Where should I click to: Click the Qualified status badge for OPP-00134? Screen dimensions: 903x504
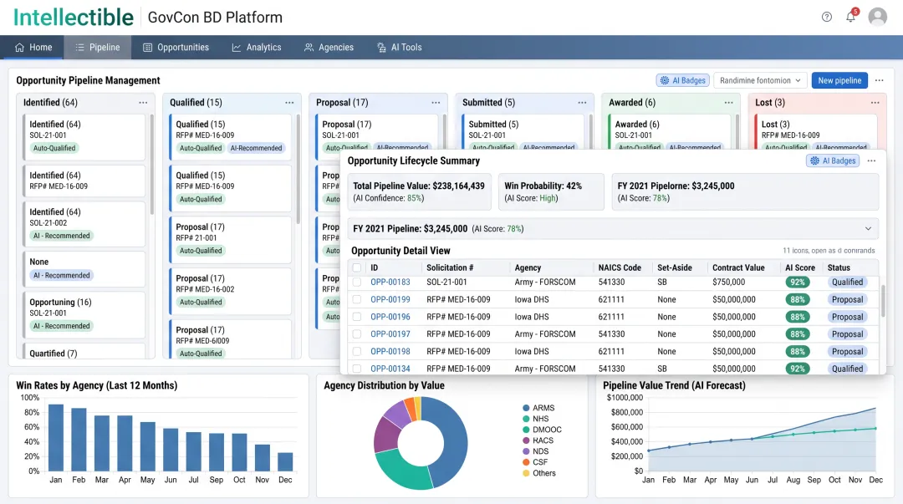(x=847, y=369)
